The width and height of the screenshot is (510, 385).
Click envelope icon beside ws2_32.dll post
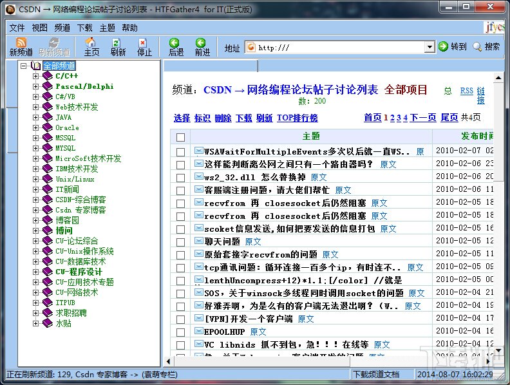click(199, 176)
